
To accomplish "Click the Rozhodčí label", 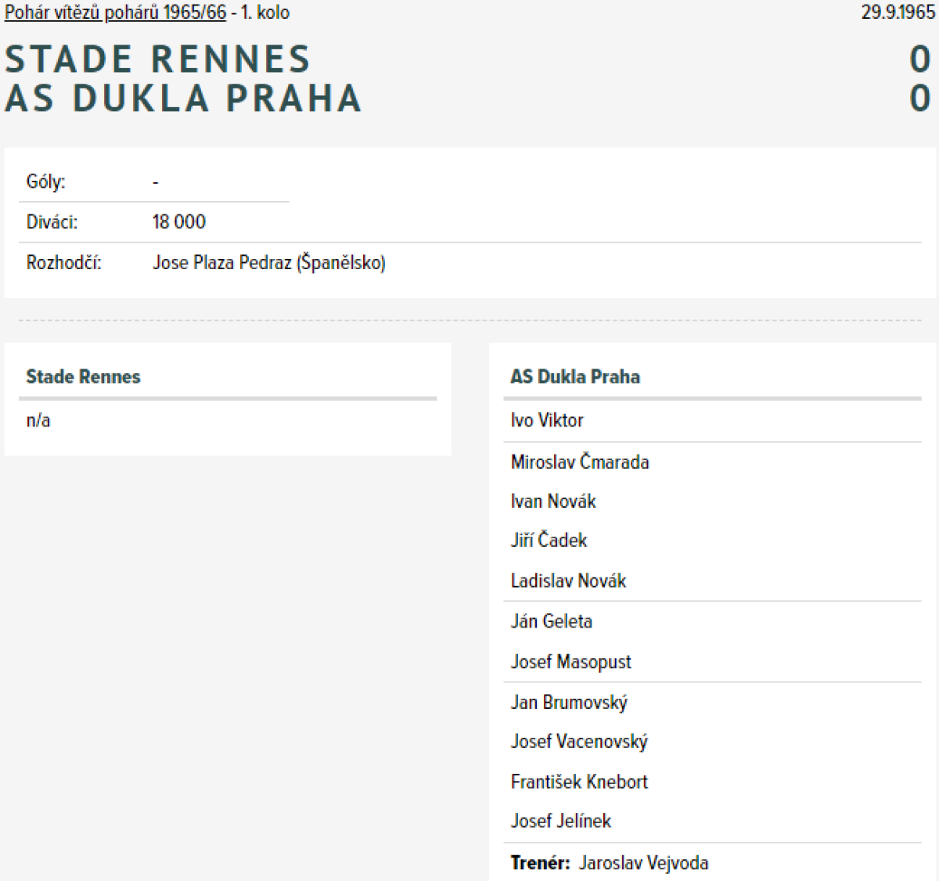I will (x=64, y=262).
